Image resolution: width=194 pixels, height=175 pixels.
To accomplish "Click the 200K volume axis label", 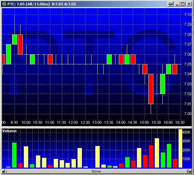I will 186,150.
